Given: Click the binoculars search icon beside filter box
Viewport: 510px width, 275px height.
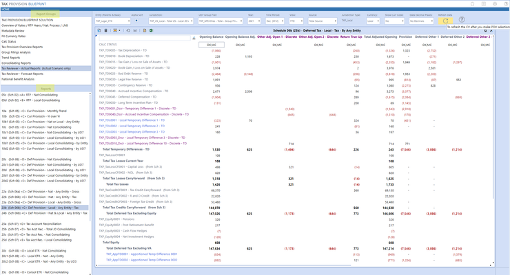Looking at the screenshot, I should pos(194,38).
